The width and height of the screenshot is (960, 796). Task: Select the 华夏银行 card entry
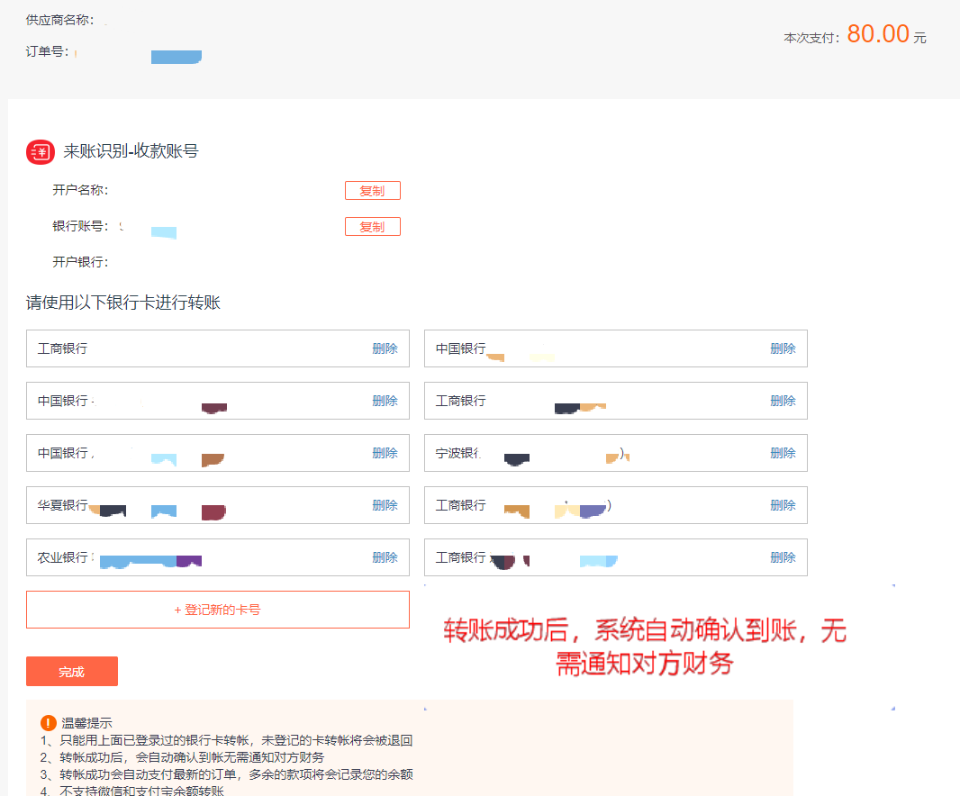point(180,505)
